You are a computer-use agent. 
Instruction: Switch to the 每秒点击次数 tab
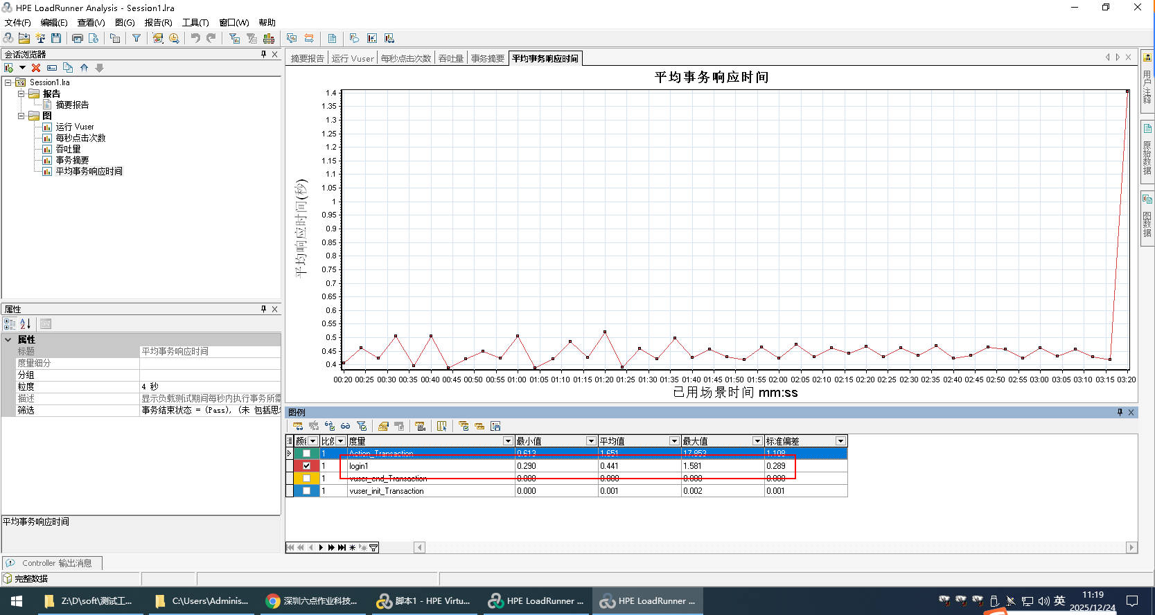click(x=405, y=58)
